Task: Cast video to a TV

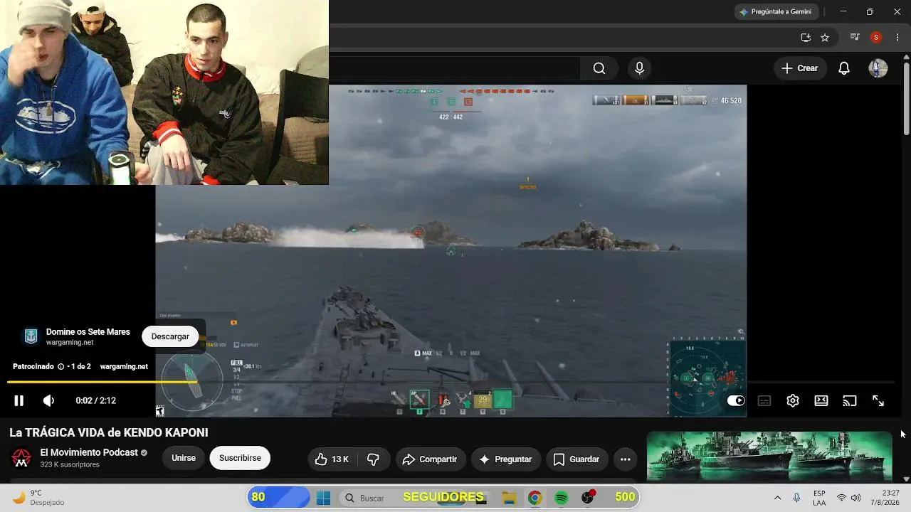Action: click(850, 400)
